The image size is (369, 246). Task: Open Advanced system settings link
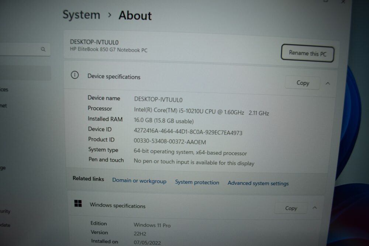(x=258, y=183)
